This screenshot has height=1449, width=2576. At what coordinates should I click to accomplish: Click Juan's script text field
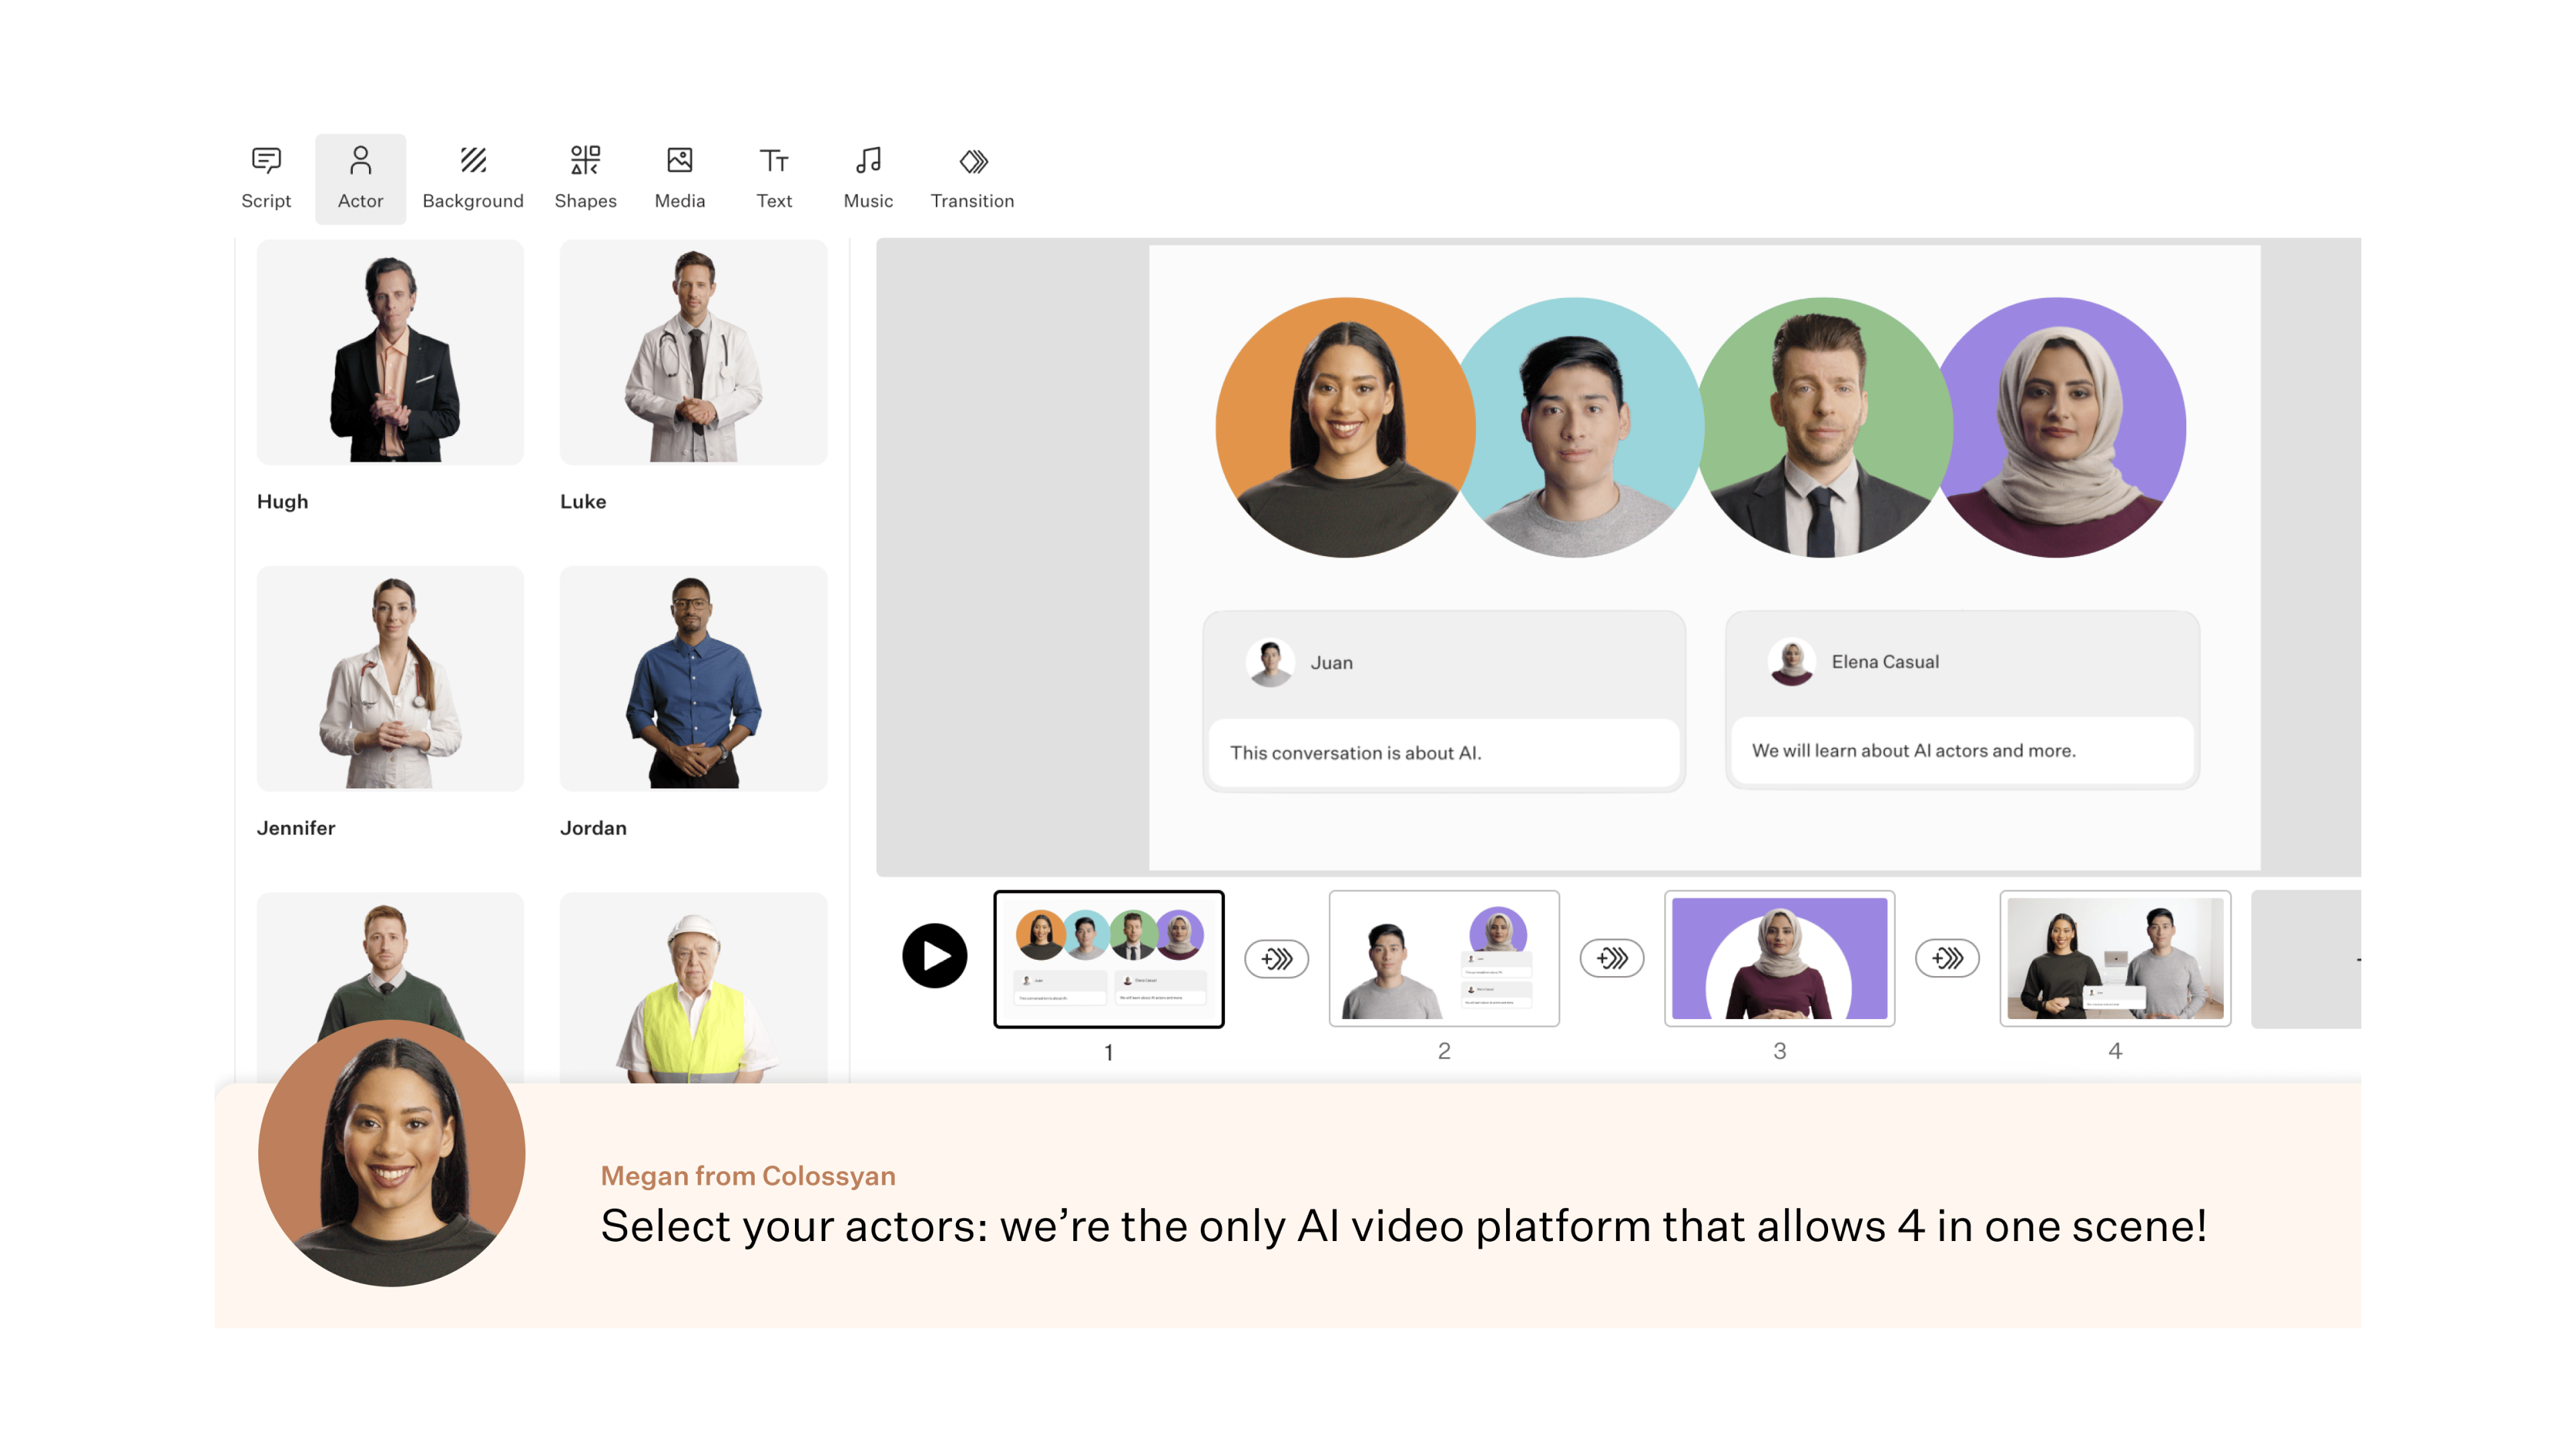(1443, 752)
